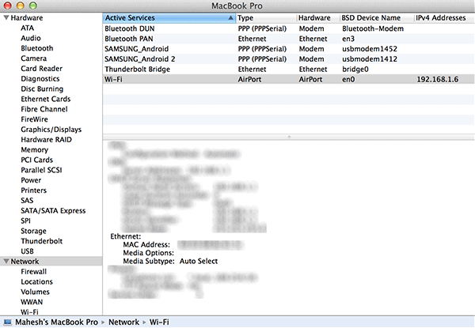Viewport: 475px width, 328px height.
Task: Select Camera in the sidebar
Action: pyautogui.click(x=33, y=58)
